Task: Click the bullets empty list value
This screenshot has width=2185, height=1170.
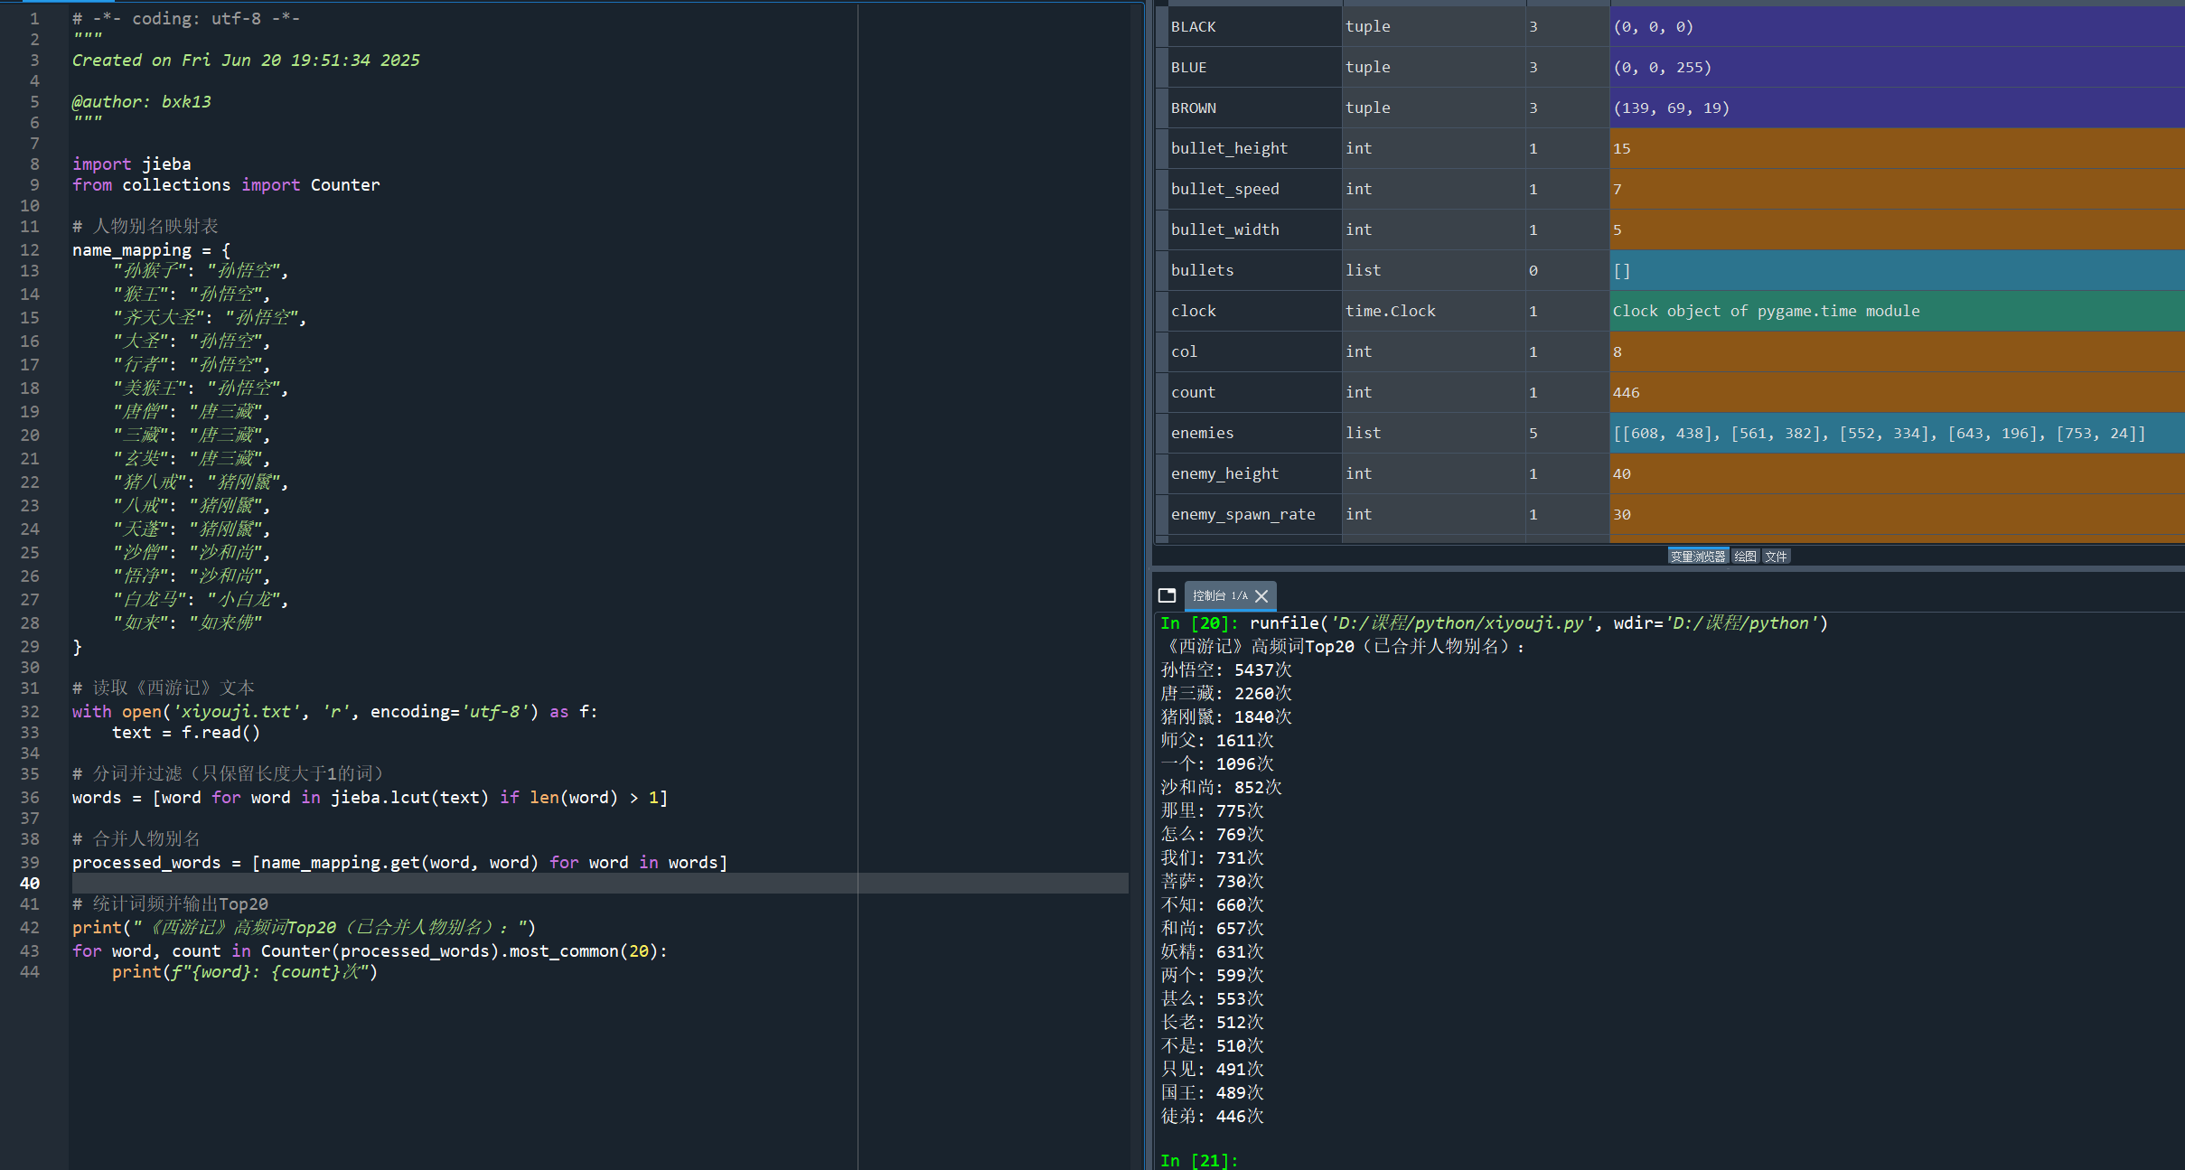Action: [x=1621, y=271]
